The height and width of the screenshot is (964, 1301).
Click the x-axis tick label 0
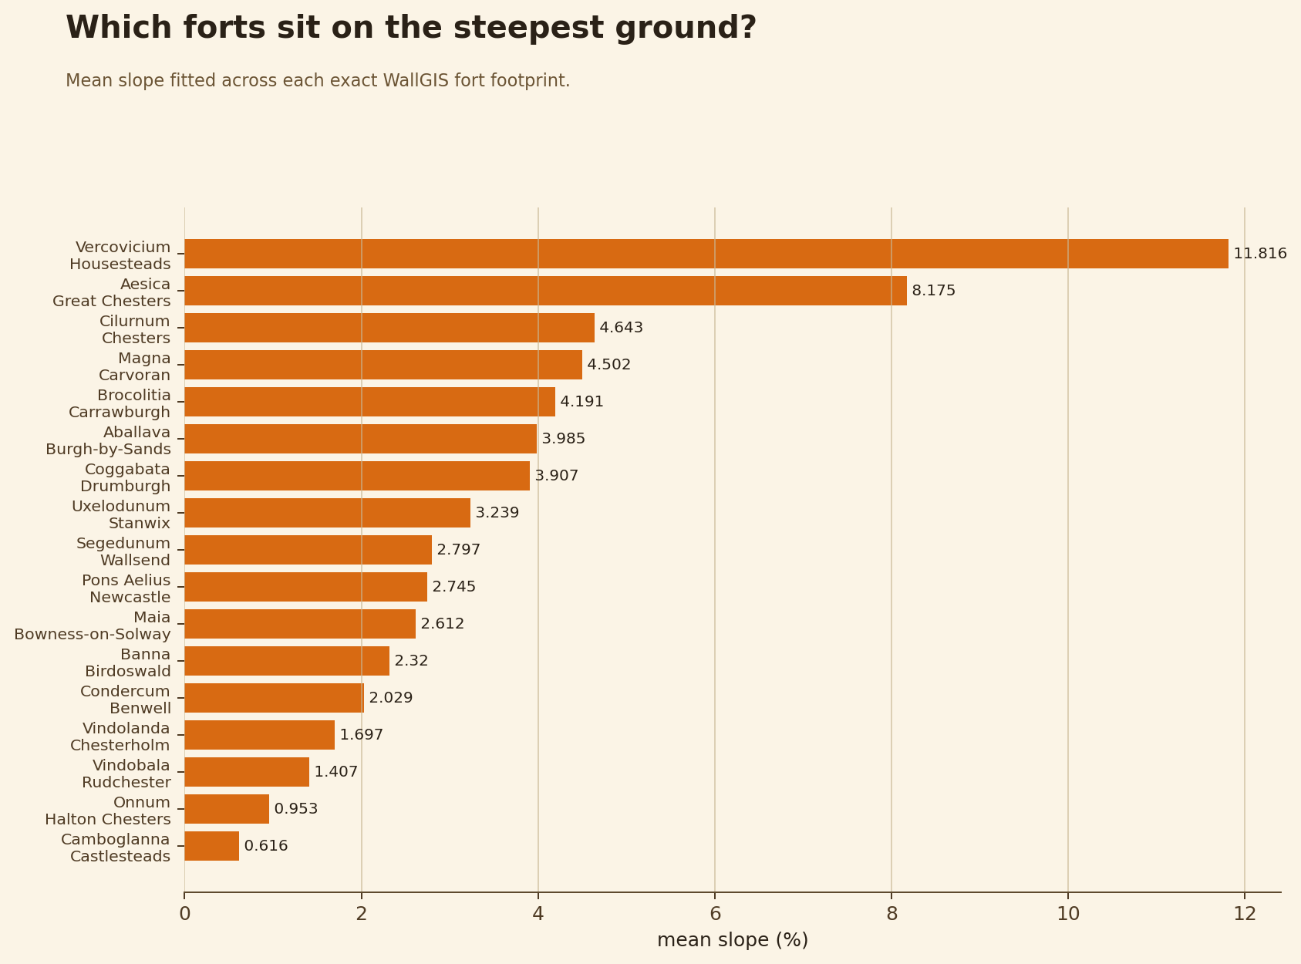[x=184, y=915]
